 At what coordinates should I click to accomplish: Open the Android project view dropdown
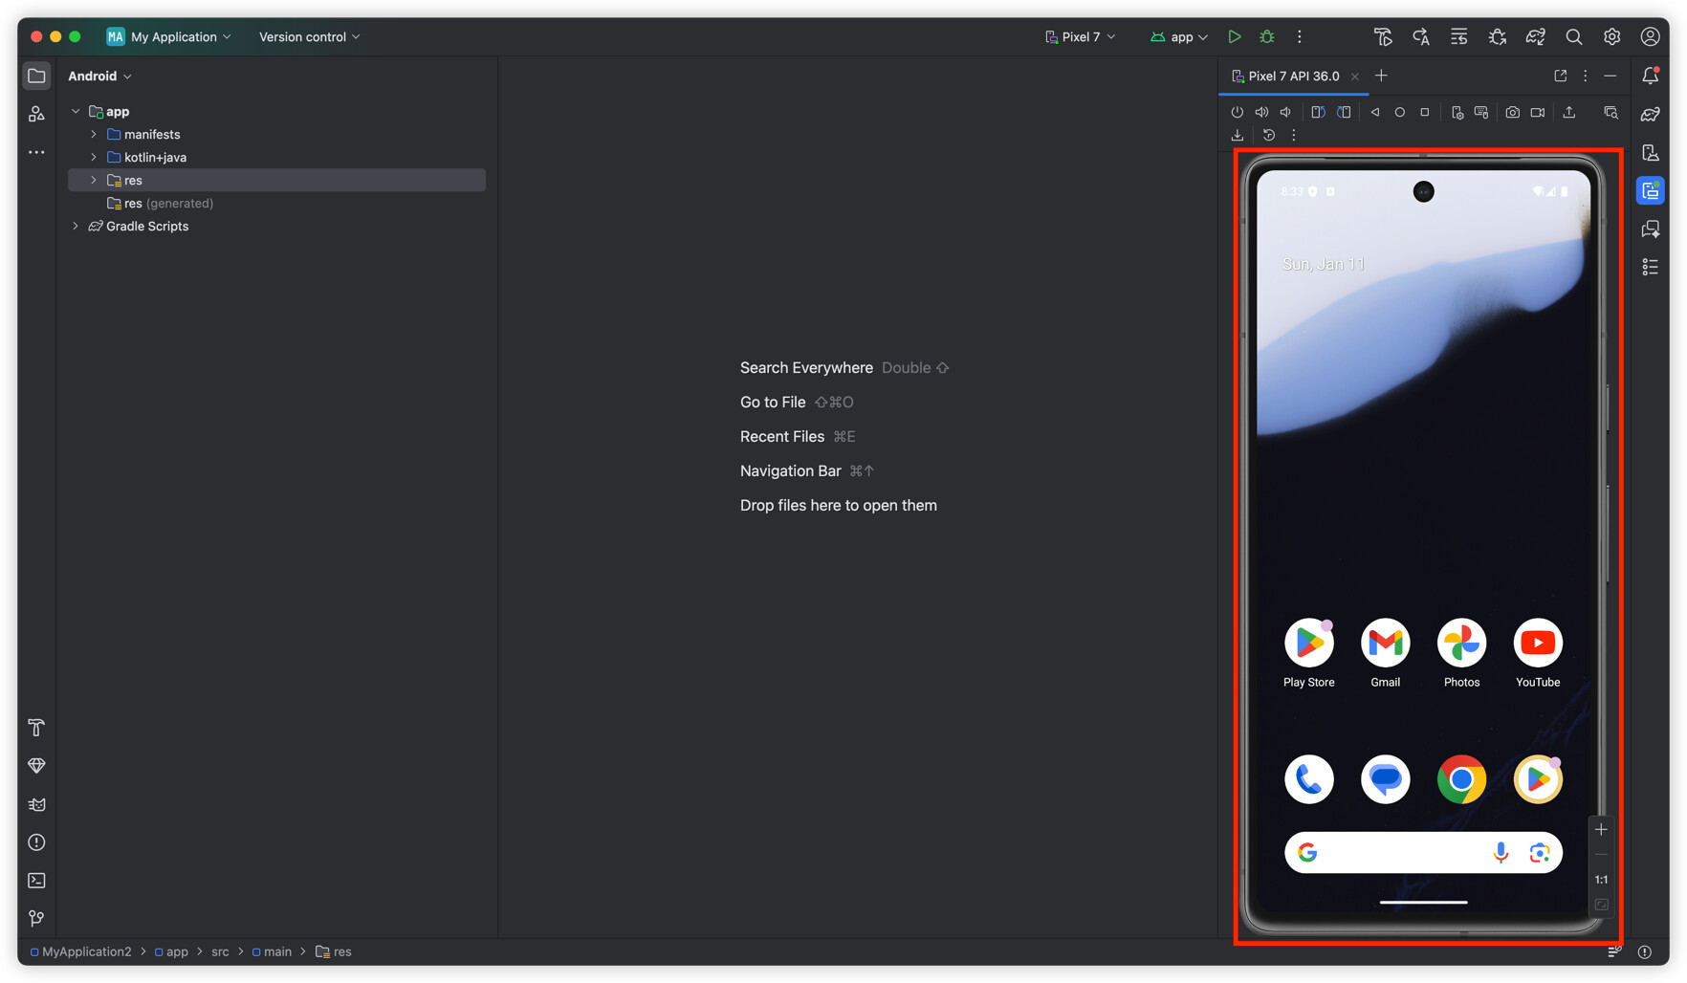(x=99, y=76)
